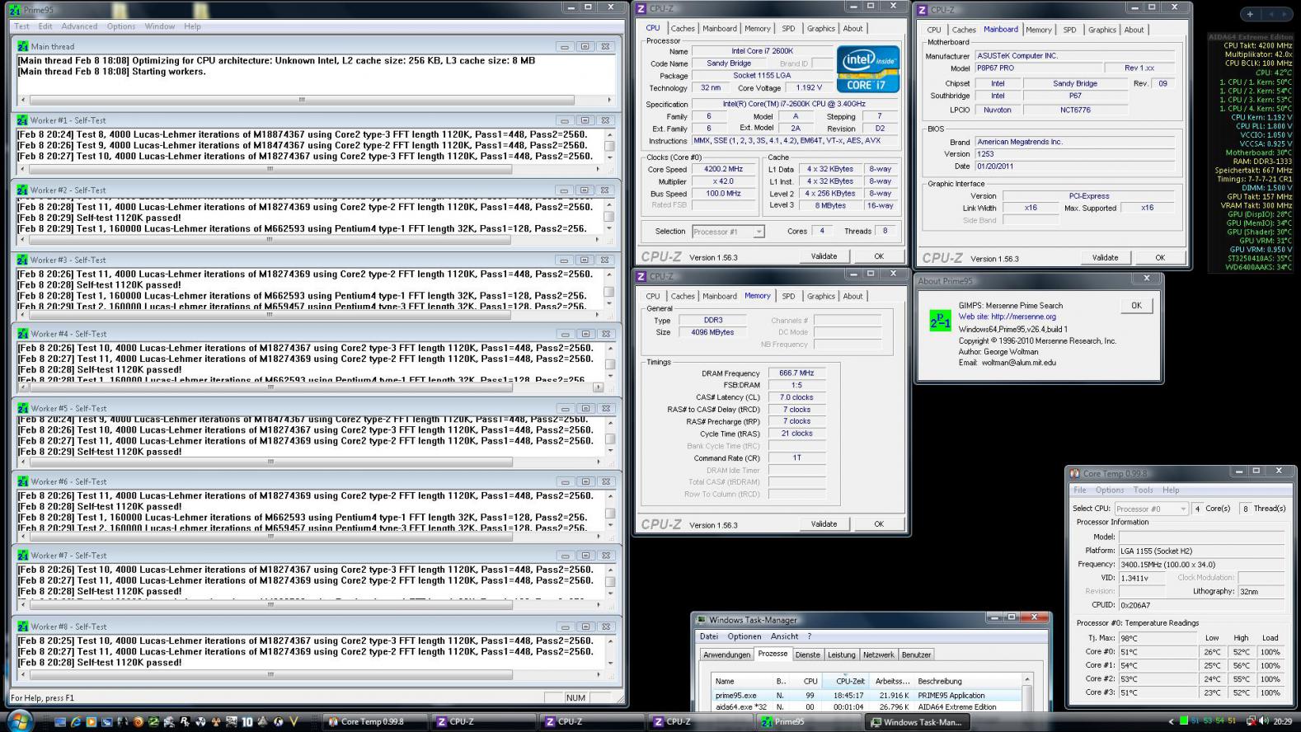Open Selection Processor #1 dropdown in CPU-Z
This screenshot has width=1301, height=732.
(727, 232)
